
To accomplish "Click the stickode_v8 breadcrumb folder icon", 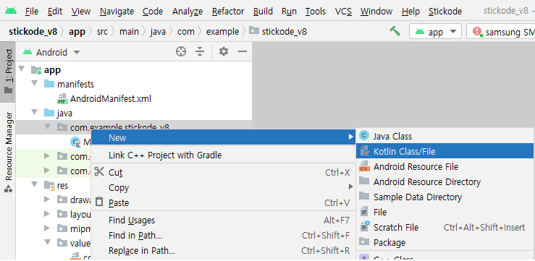I will click(254, 30).
